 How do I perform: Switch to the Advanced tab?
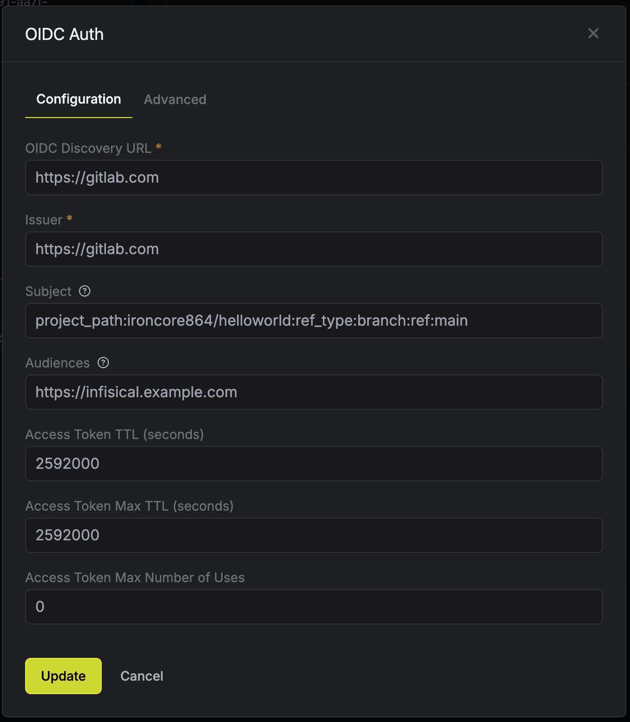pyautogui.click(x=175, y=99)
